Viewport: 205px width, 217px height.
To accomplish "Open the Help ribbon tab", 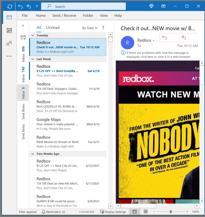I will click(x=118, y=15).
